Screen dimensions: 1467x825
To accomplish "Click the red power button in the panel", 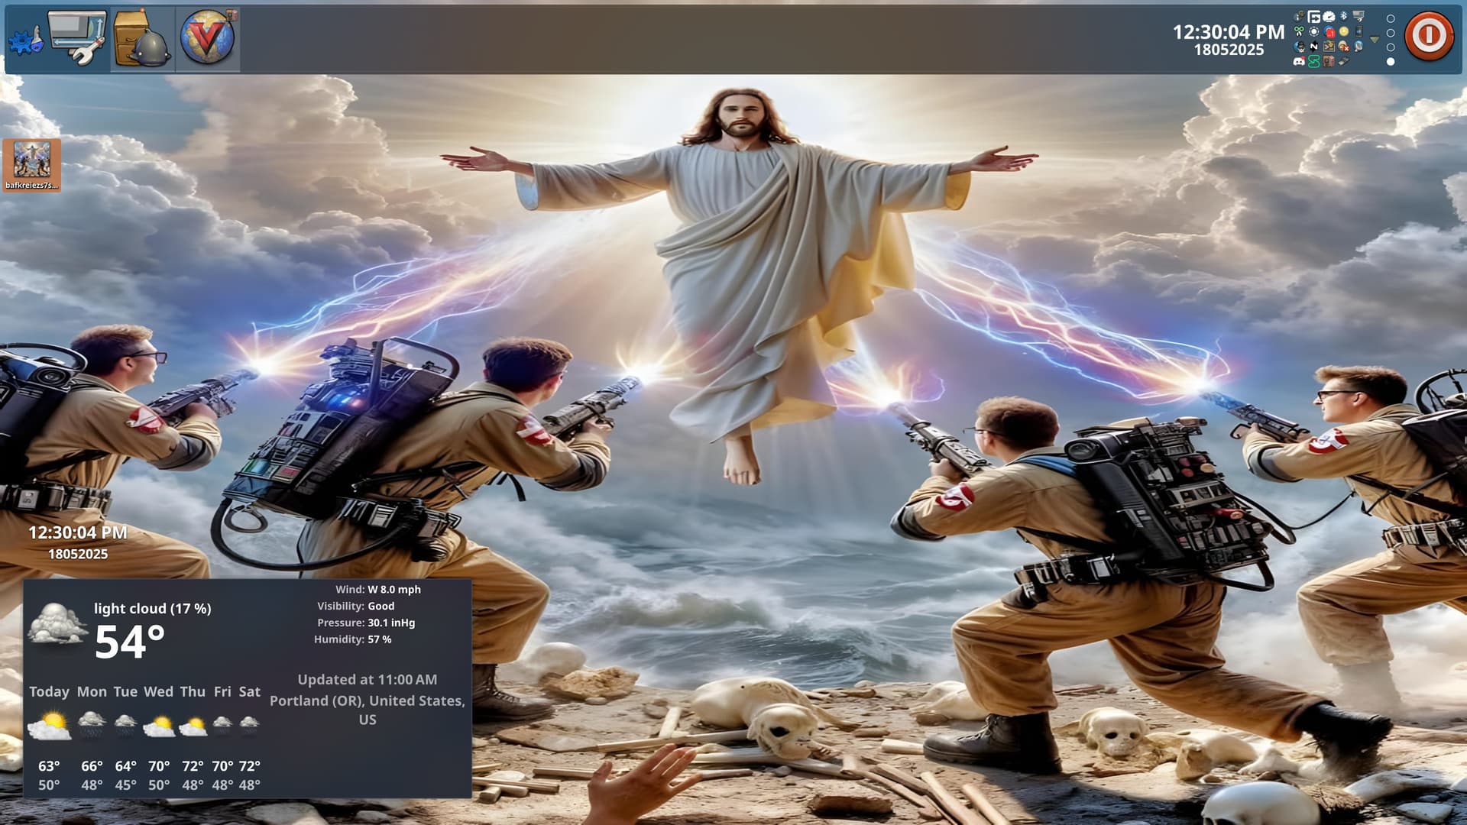I will (x=1430, y=35).
